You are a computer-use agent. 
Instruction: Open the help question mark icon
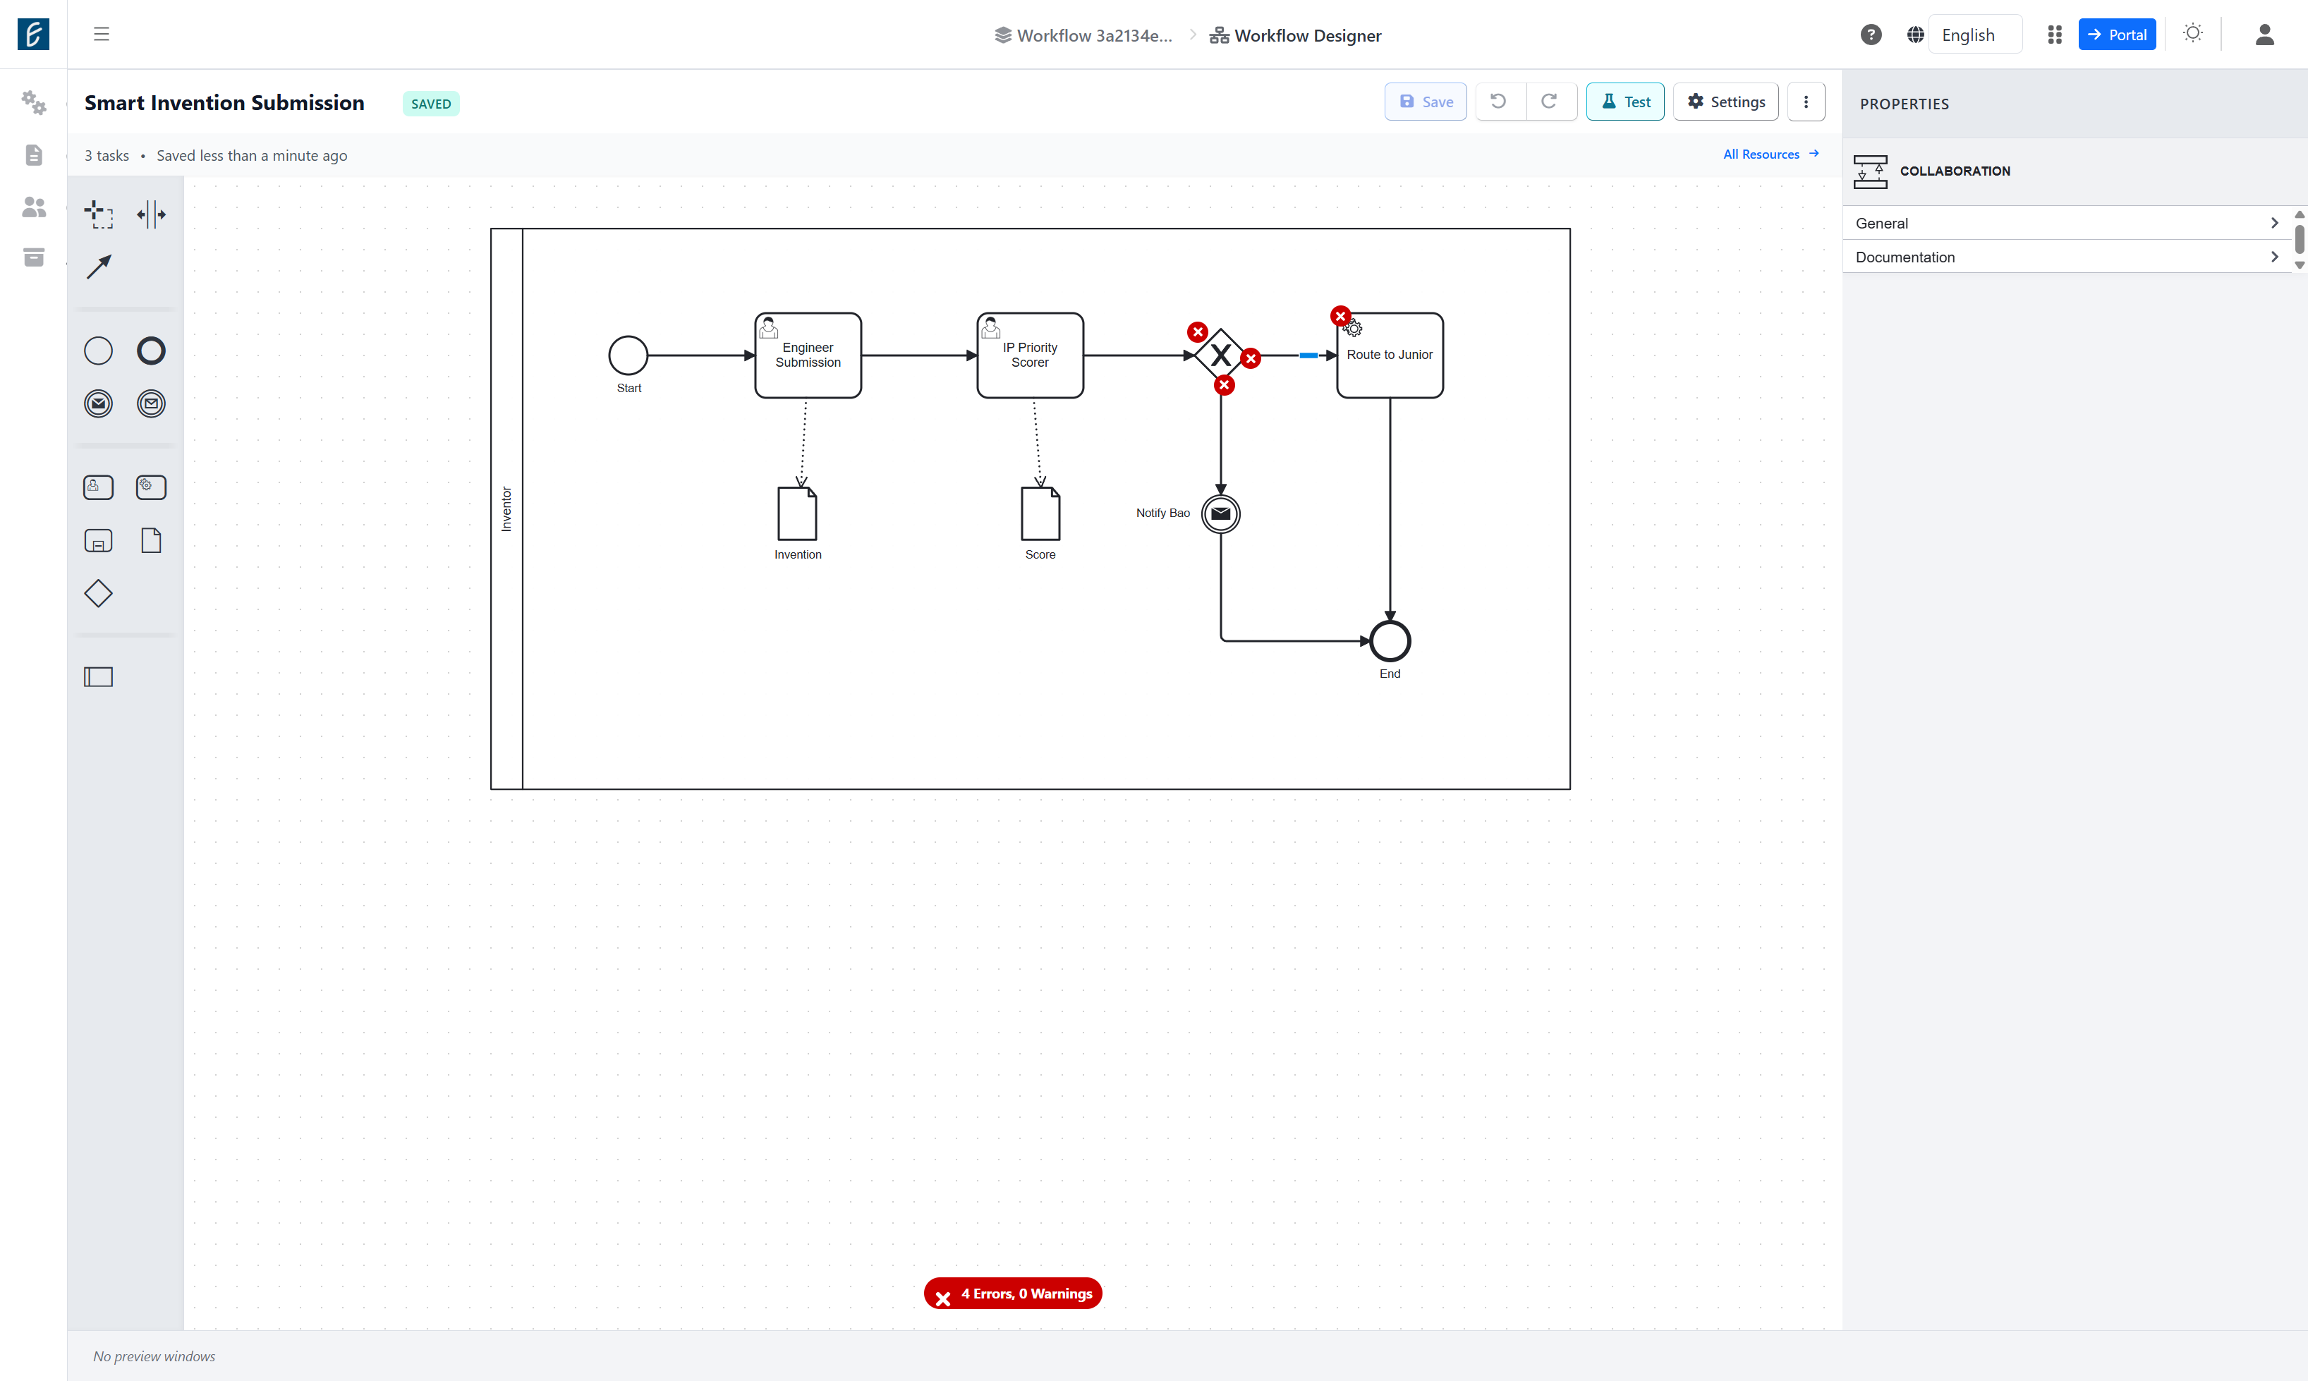coord(1871,35)
